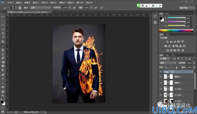Open the 图层(L) menu
This screenshot has width=197, height=114.
click(x=36, y=3)
